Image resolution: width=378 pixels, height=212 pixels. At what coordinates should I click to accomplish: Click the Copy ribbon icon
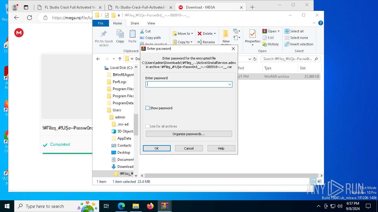click(x=120, y=34)
